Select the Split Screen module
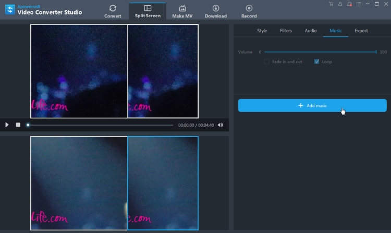This screenshot has width=391, height=233. click(148, 11)
